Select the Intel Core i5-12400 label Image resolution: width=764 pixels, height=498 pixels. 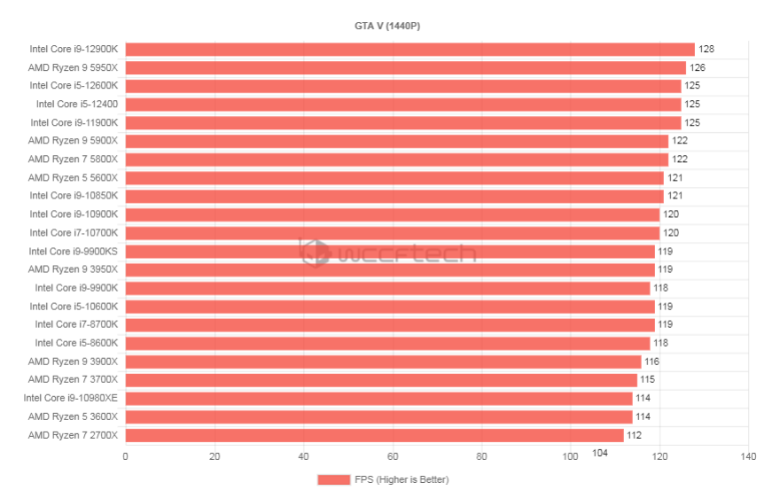77,104
